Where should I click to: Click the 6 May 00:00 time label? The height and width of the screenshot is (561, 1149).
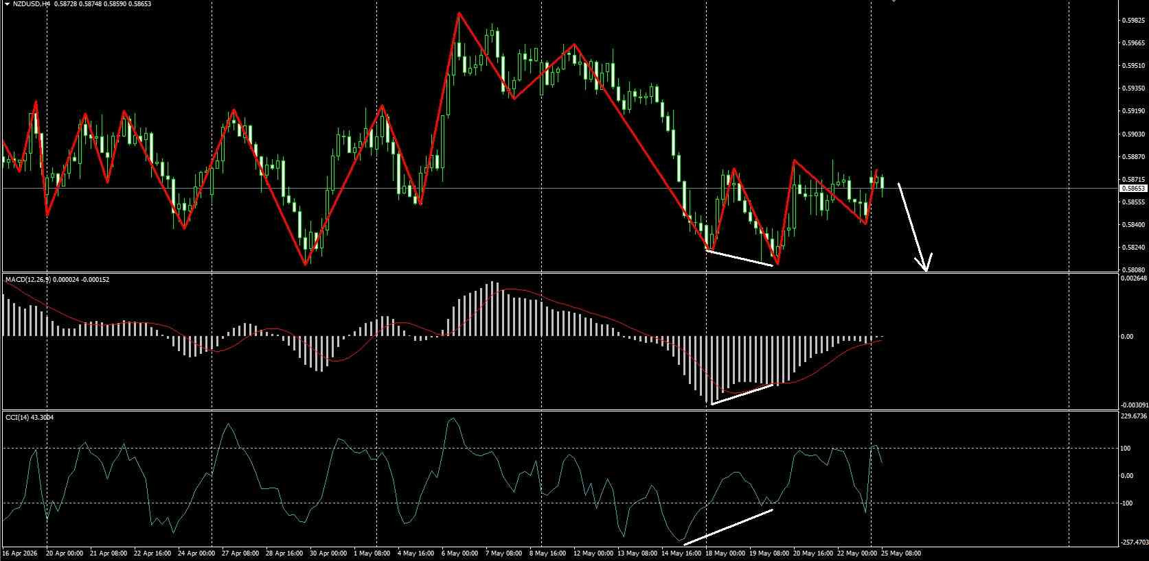tap(459, 553)
